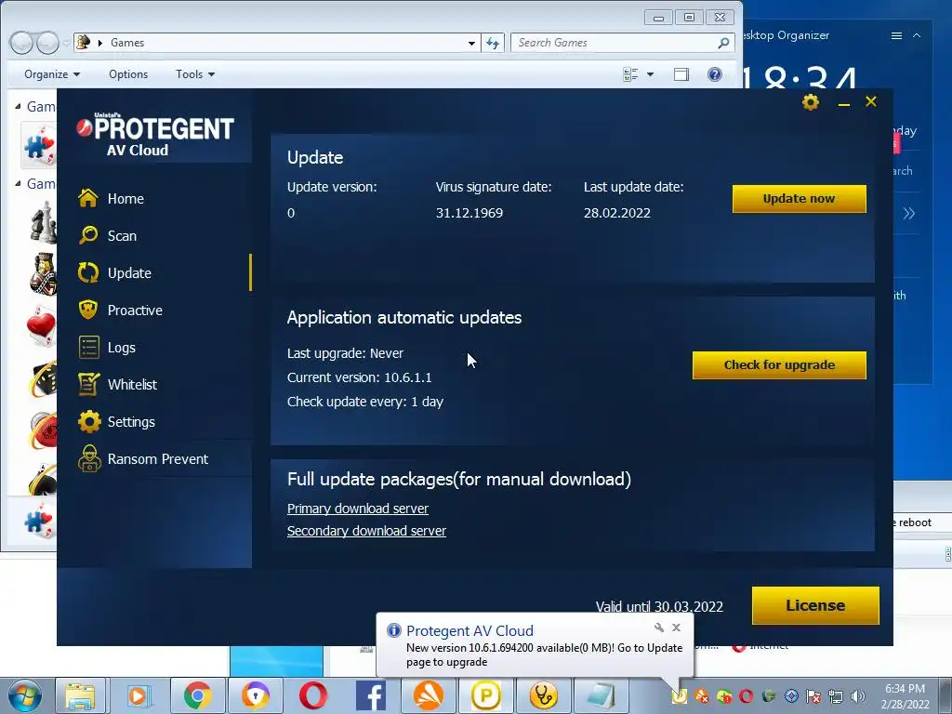Screen dimensions: 952x714
Task: Open the Facebook taskbar shortcut
Action: 371,695
